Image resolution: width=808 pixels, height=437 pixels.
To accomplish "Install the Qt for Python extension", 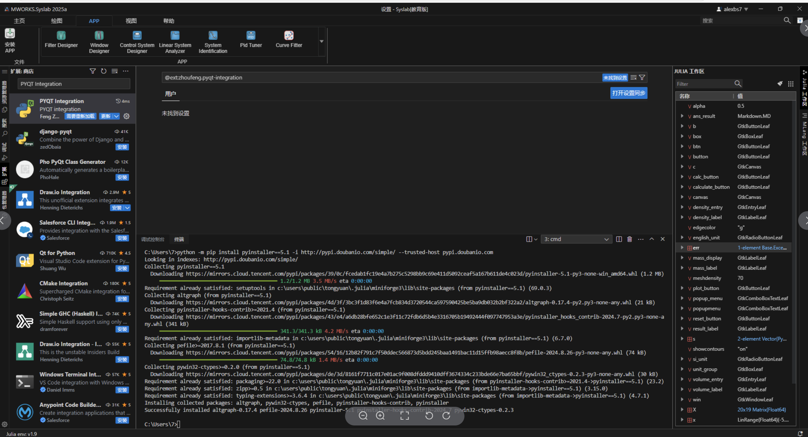I will pyautogui.click(x=122, y=268).
